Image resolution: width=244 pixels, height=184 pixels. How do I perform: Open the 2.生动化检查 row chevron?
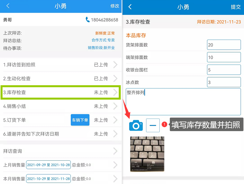coord(115,78)
